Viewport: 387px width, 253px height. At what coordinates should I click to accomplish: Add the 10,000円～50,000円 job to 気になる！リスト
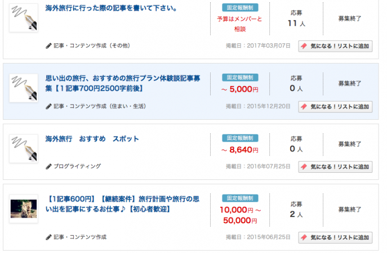335,237
